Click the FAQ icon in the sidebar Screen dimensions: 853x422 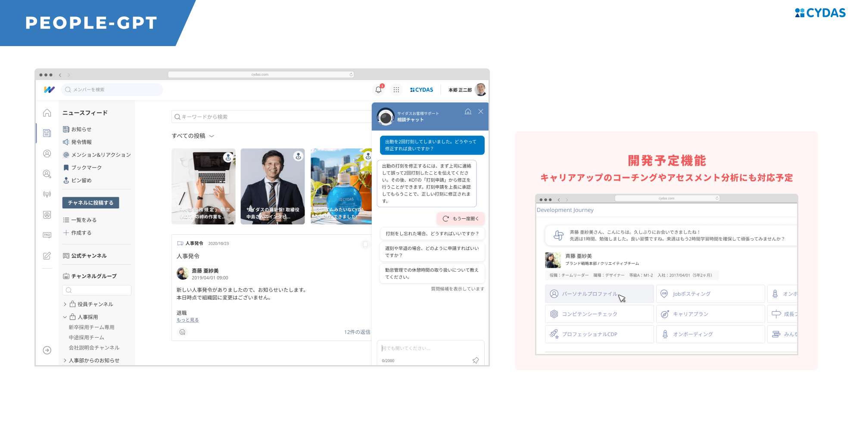click(47, 235)
